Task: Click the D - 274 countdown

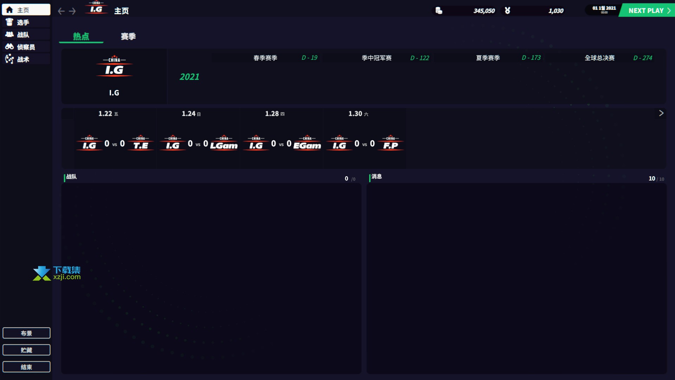Action: coord(643,58)
